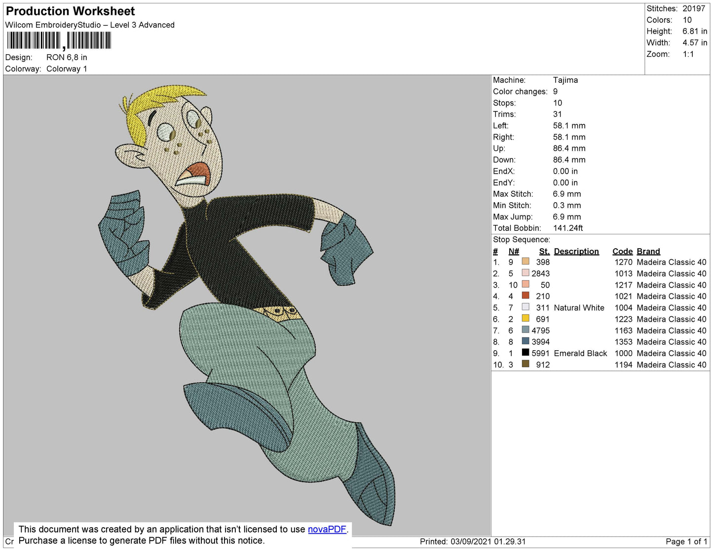The height and width of the screenshot is (551, 713).
Task: Click the Brand column header
Action: (x=648, y=251)
